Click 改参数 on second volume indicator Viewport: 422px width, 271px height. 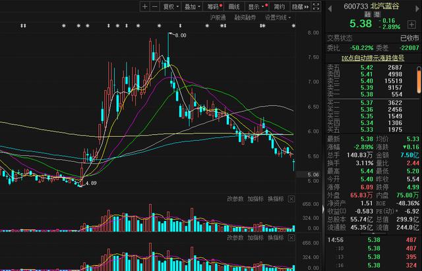click(x=235, y=238)
